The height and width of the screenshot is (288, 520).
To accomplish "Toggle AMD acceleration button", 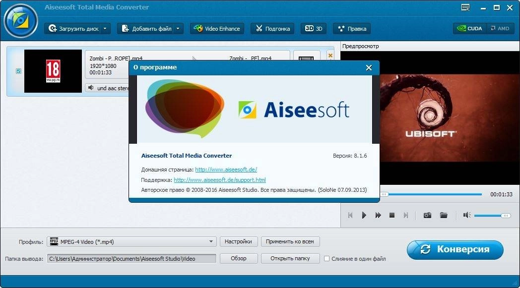I will coord(500,28).
